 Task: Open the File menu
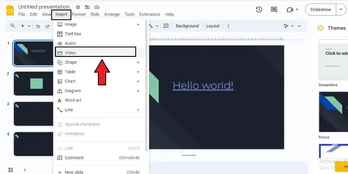click(x=21, y=14)
